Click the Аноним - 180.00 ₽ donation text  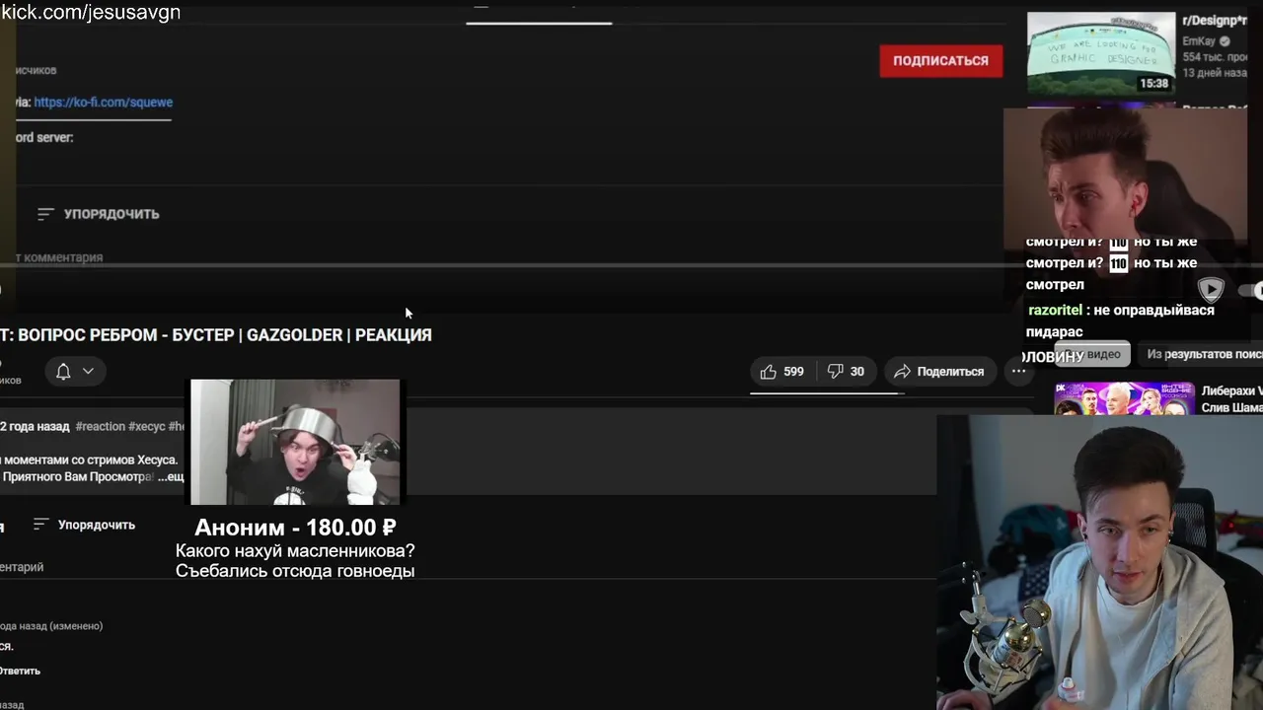(x=295, y=528)
